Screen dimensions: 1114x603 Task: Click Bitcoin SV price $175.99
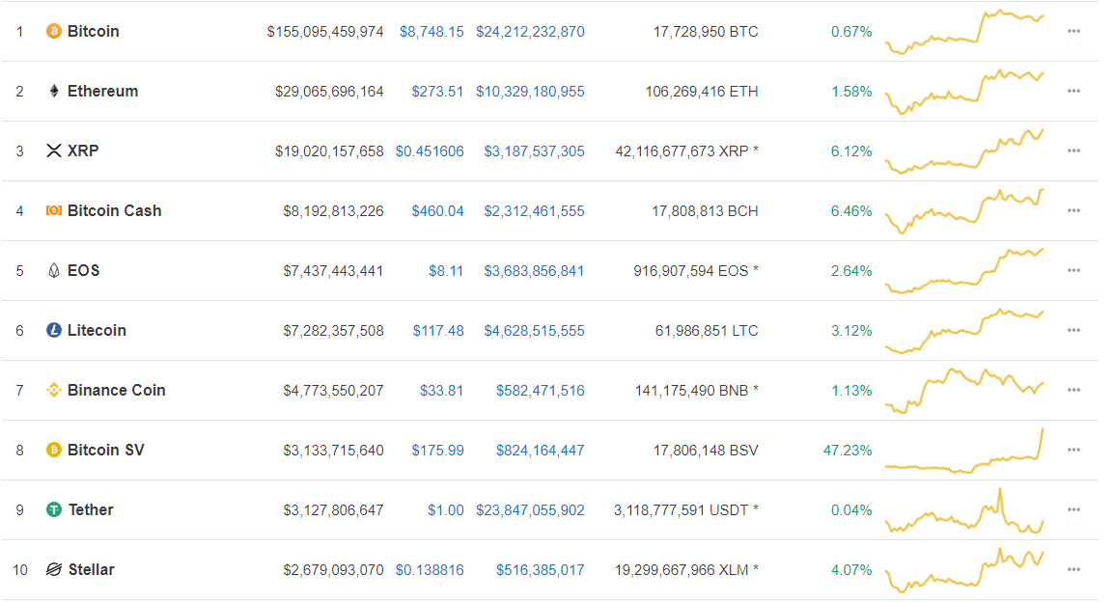(x=437, y=451)
